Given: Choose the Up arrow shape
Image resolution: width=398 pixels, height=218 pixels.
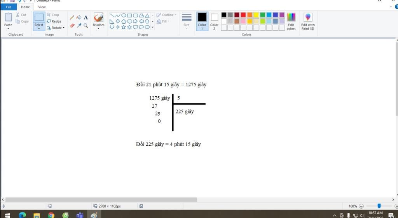Looking at the screenshot, I should click(147, 21).
